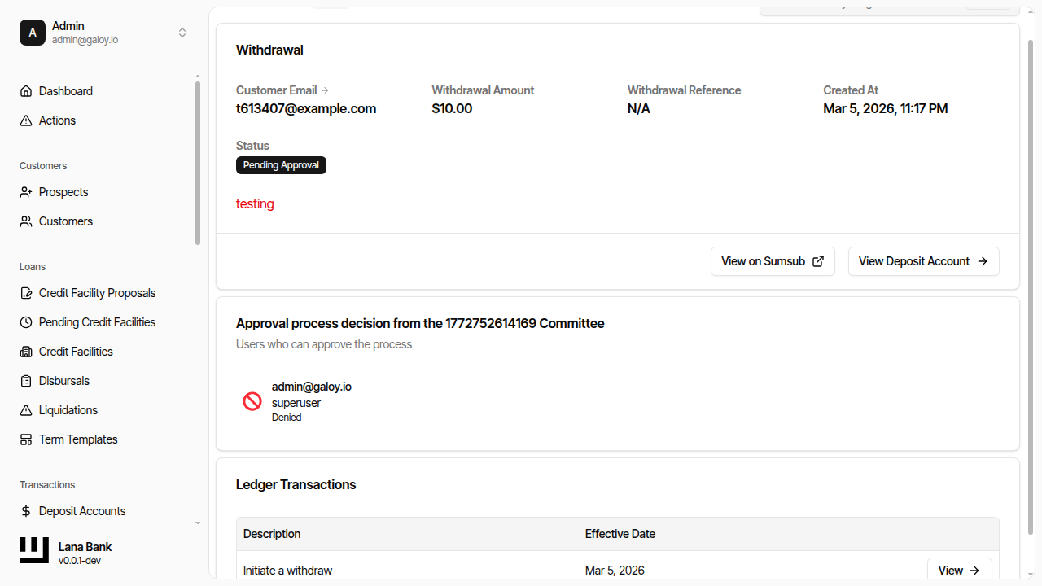This screenshot has height=586, width=1042.
Task: Open Credit Facilities in sidebar
Action: coord(76,352)
